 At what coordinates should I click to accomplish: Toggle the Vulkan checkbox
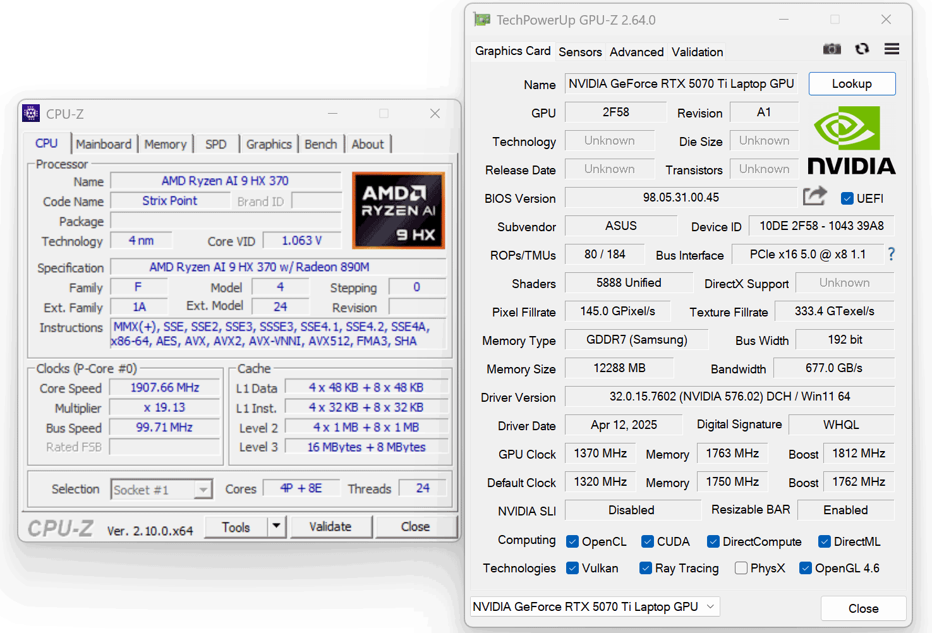[x=572, y=568]
